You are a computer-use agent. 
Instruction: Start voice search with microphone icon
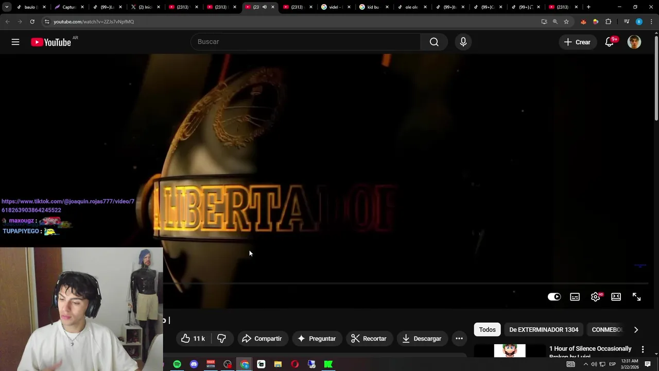pos(463,42)
